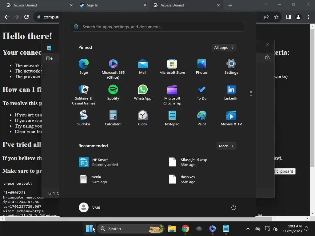Open the Edge pinned app
The image size is (315, 236).
click(x=84, y=67)
